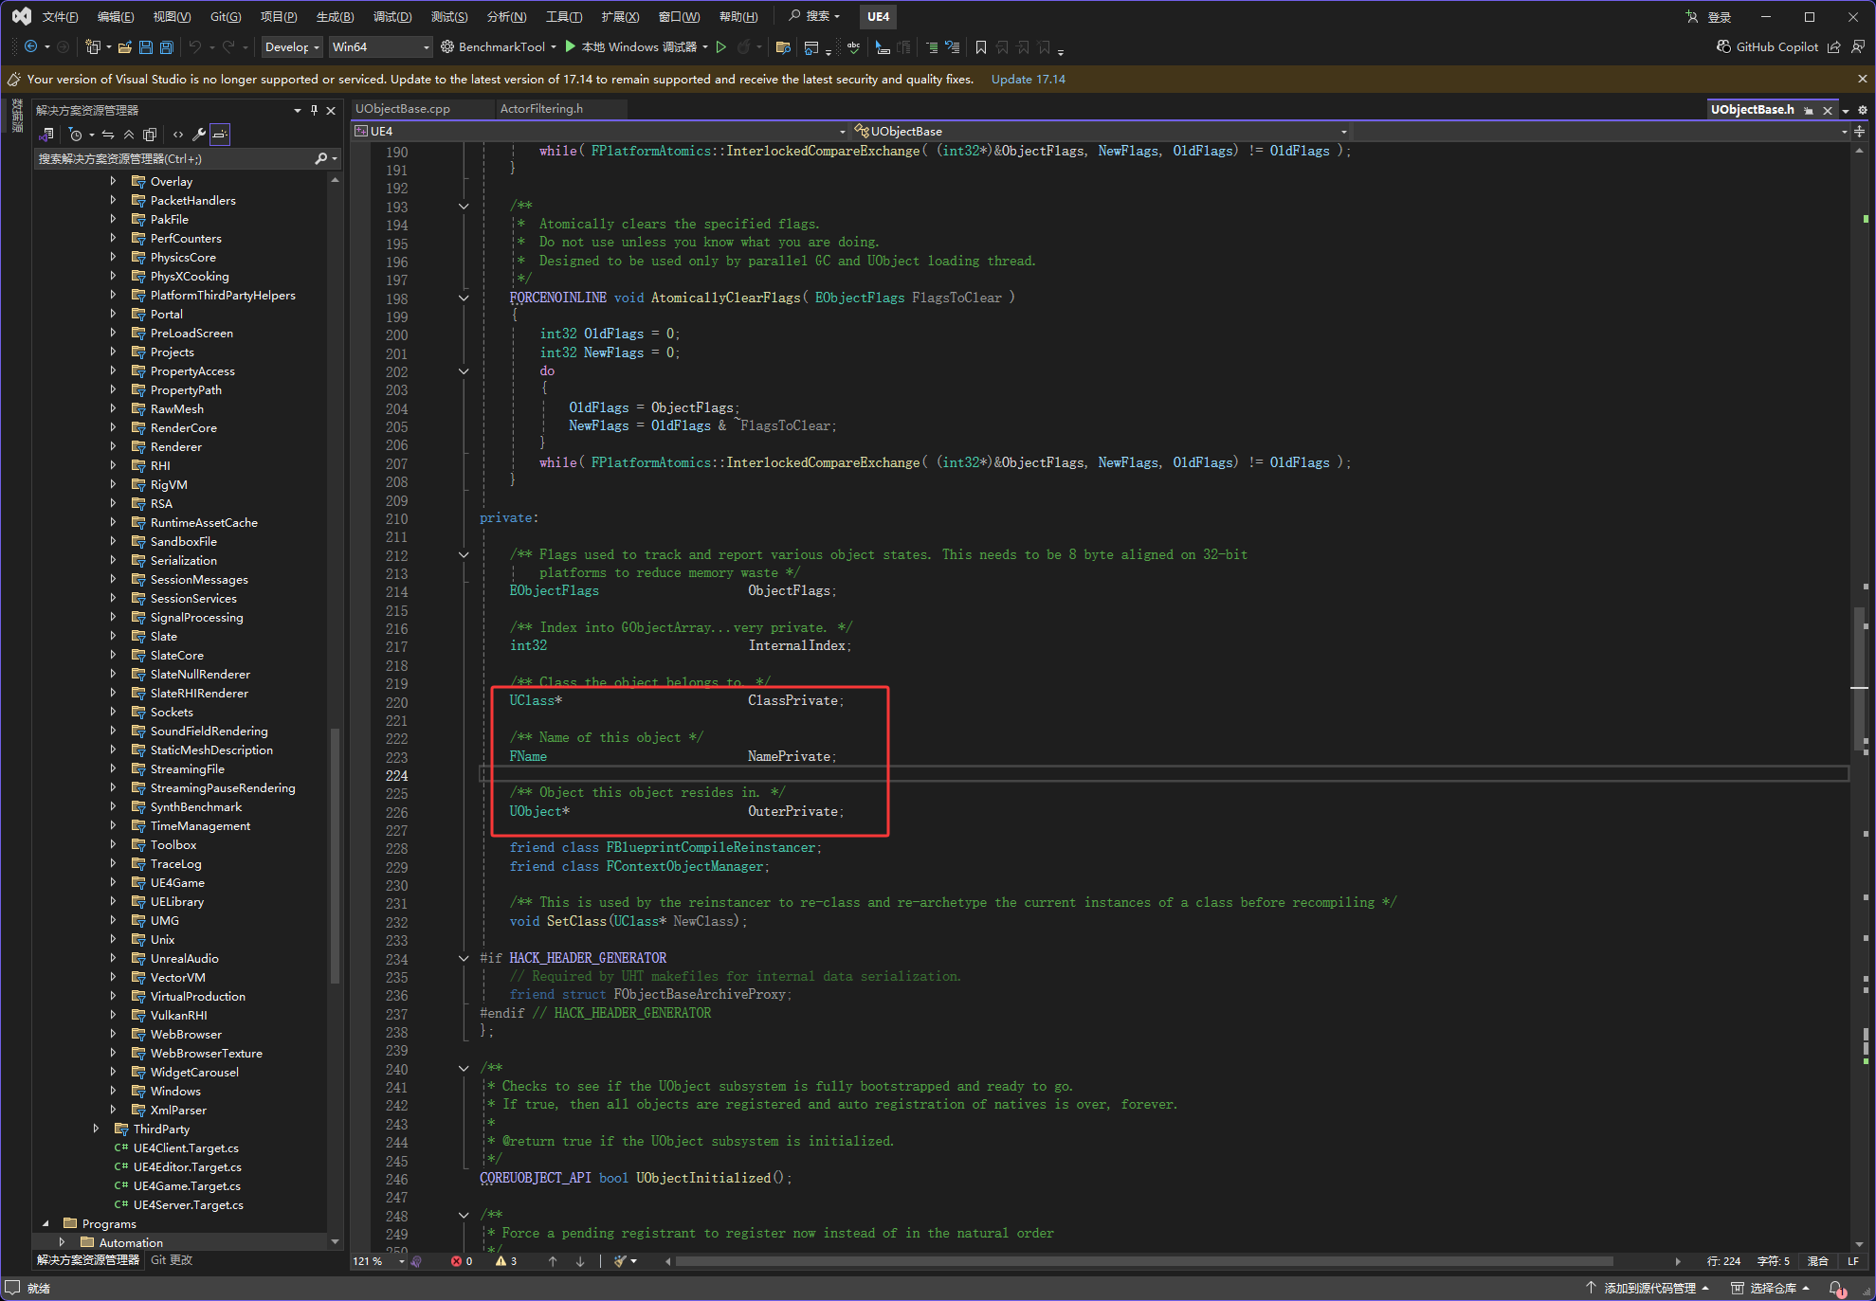Click the Save All toolbar icon
The height and width of the screenshot is (1301, 1876).
point(167,46)
